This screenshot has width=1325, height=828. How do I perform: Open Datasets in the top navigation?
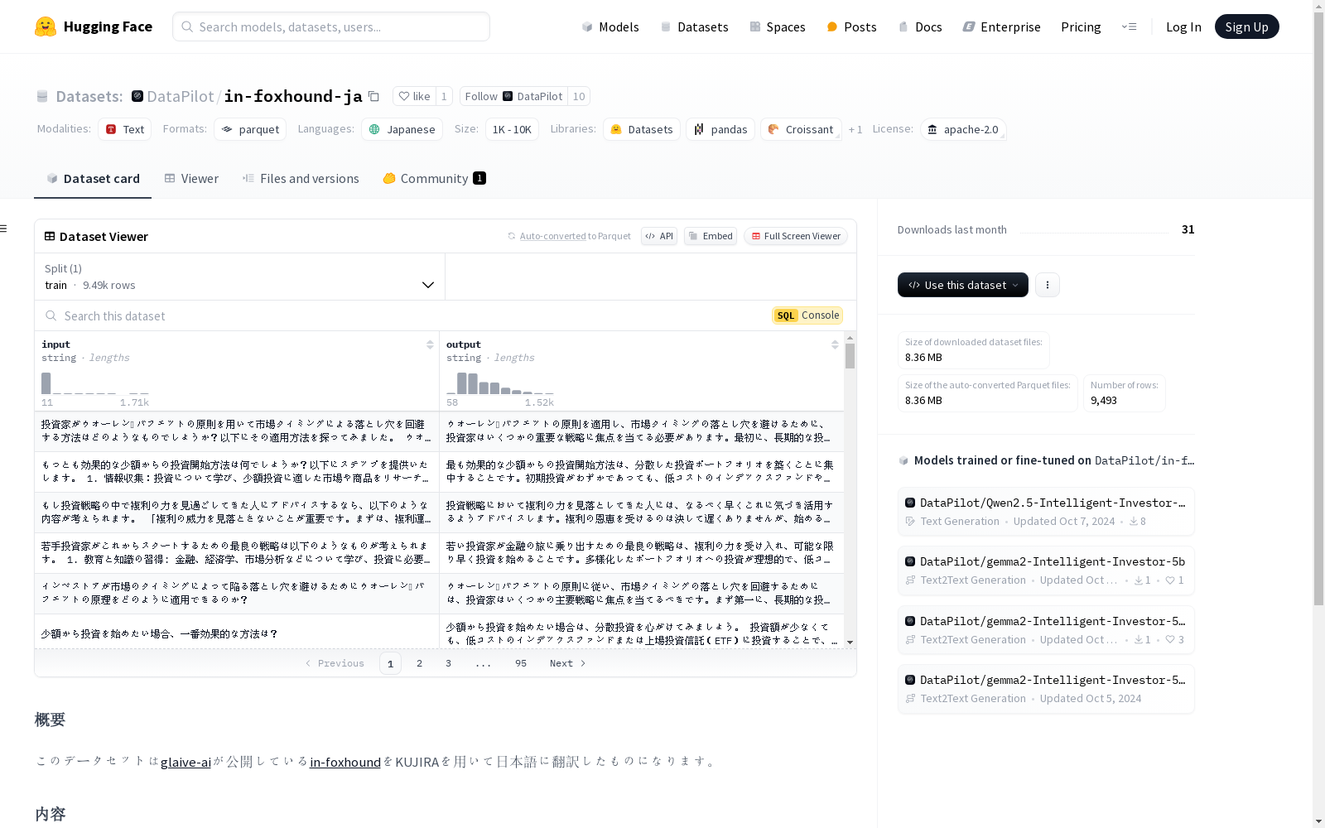[x=694, y=26]
